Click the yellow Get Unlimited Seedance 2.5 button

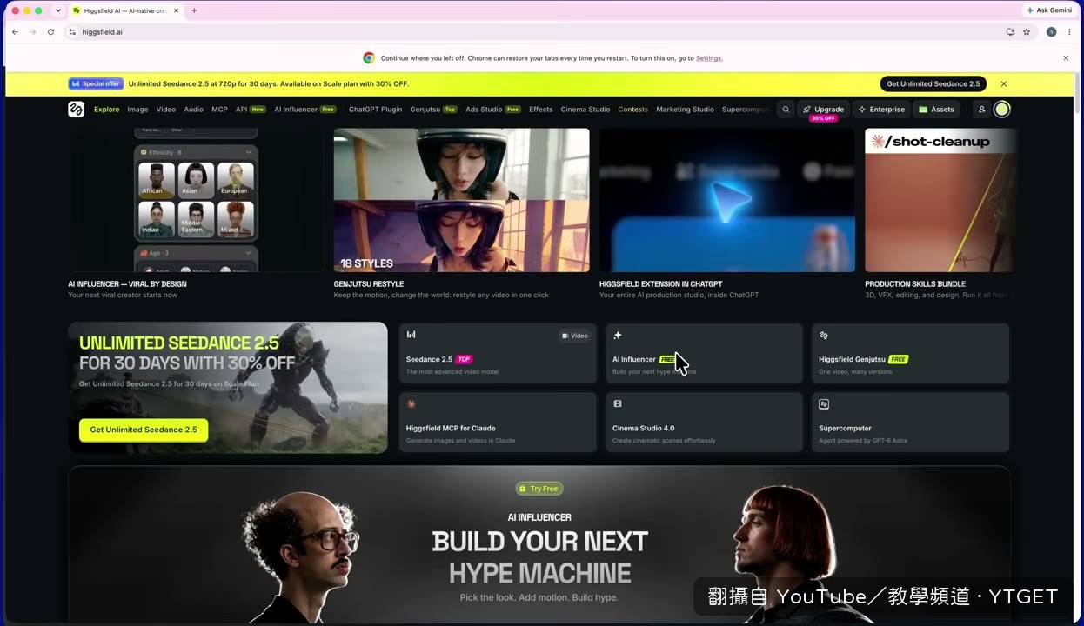pyautogui.click(x=144, y=430)
